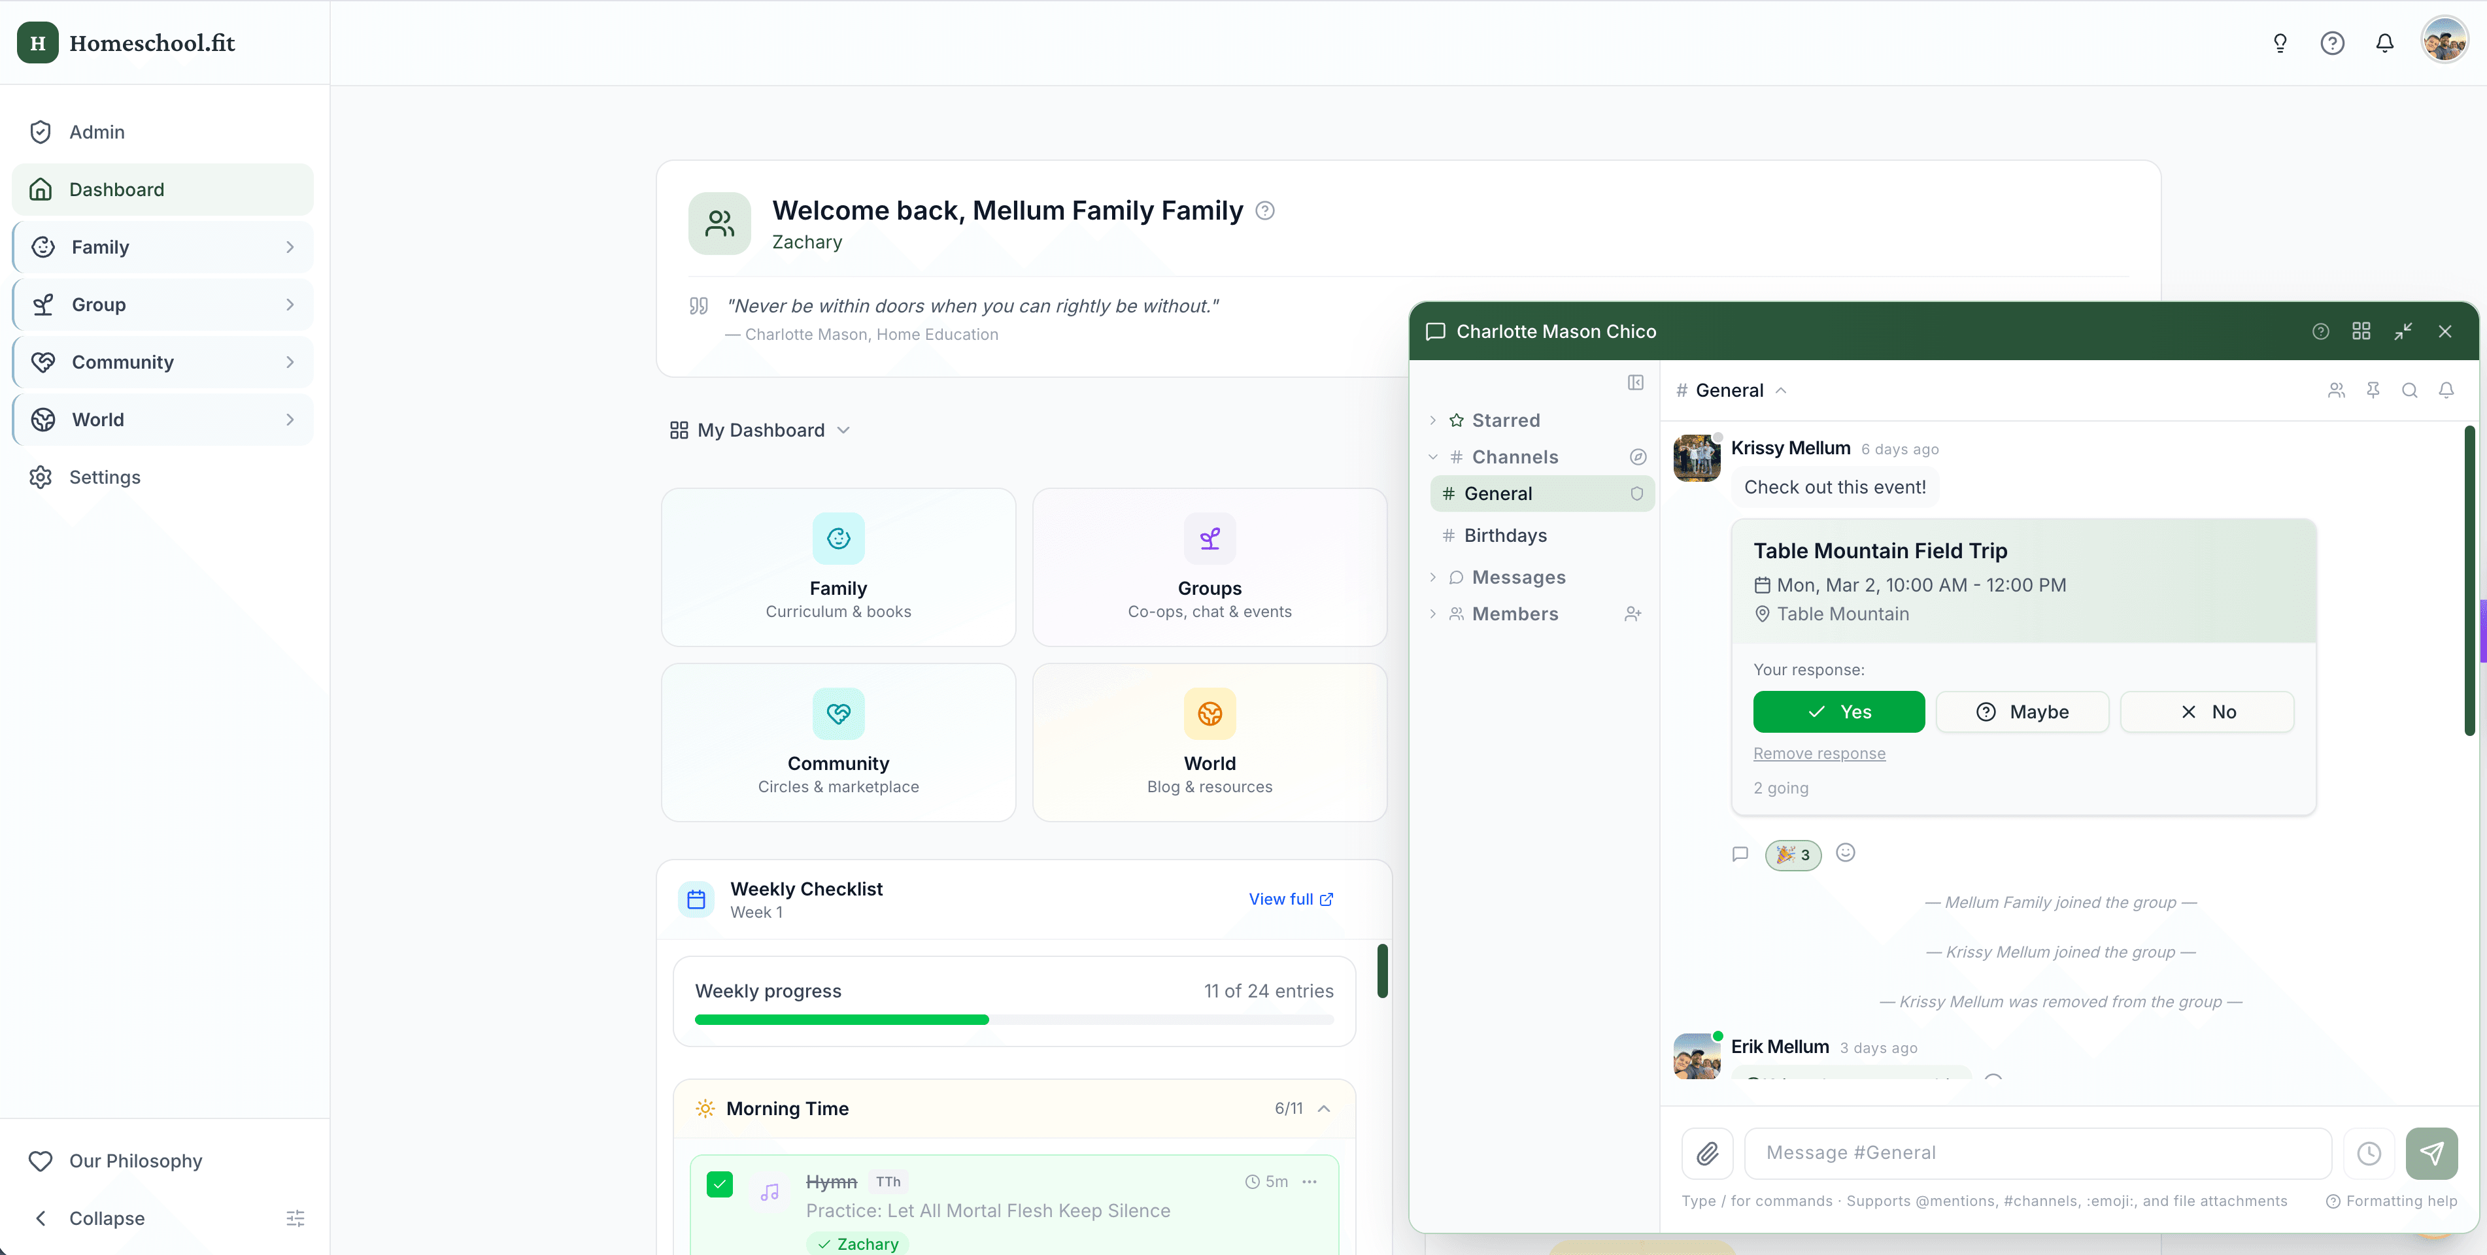Viewport: 2487px width, 1255px height.
Task: Collapse the Morning Time section
Action: click(1324, 1109)
